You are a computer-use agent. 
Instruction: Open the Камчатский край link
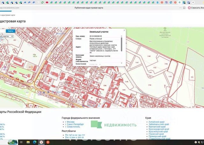pos(157,127)
